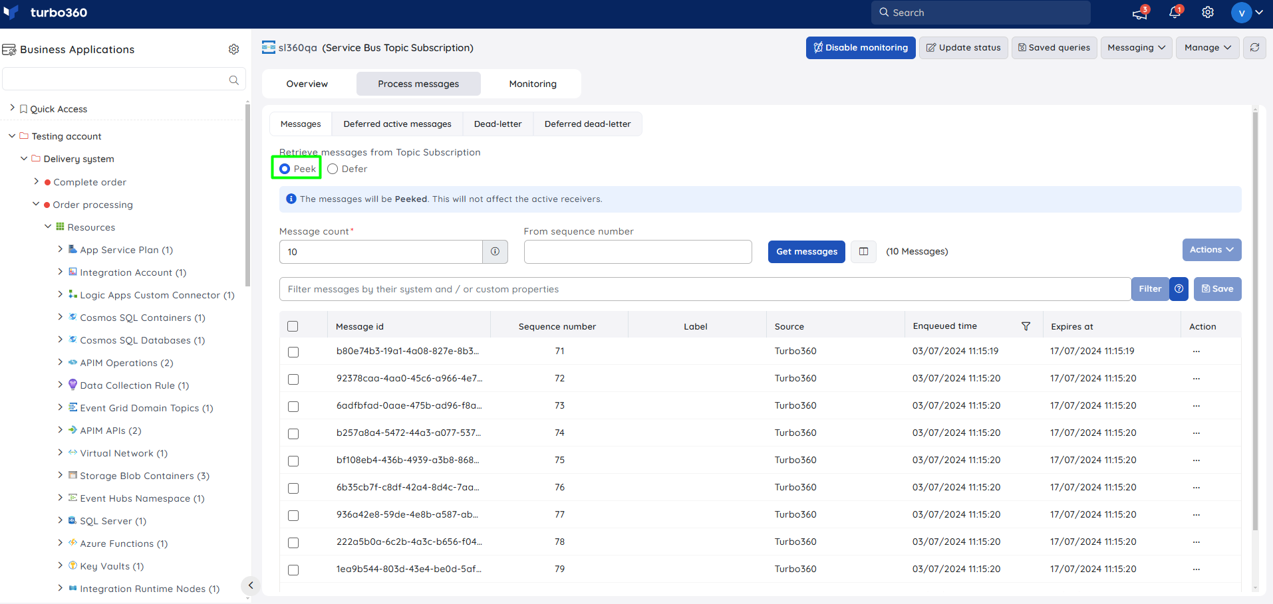Screen dimensions: 1273x604
Task: Open the announcements megaphone icon
Action: 1140,13
